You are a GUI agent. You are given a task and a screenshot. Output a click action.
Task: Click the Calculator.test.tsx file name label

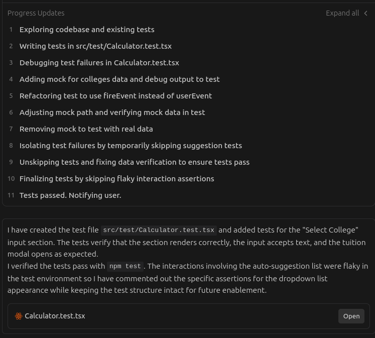pos(55,316)
